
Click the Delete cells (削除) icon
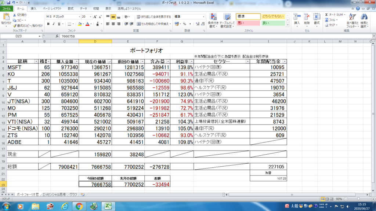coord(307,17)
